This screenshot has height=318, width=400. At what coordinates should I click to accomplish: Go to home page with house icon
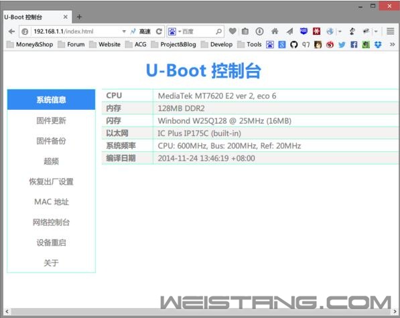[275, 31]
